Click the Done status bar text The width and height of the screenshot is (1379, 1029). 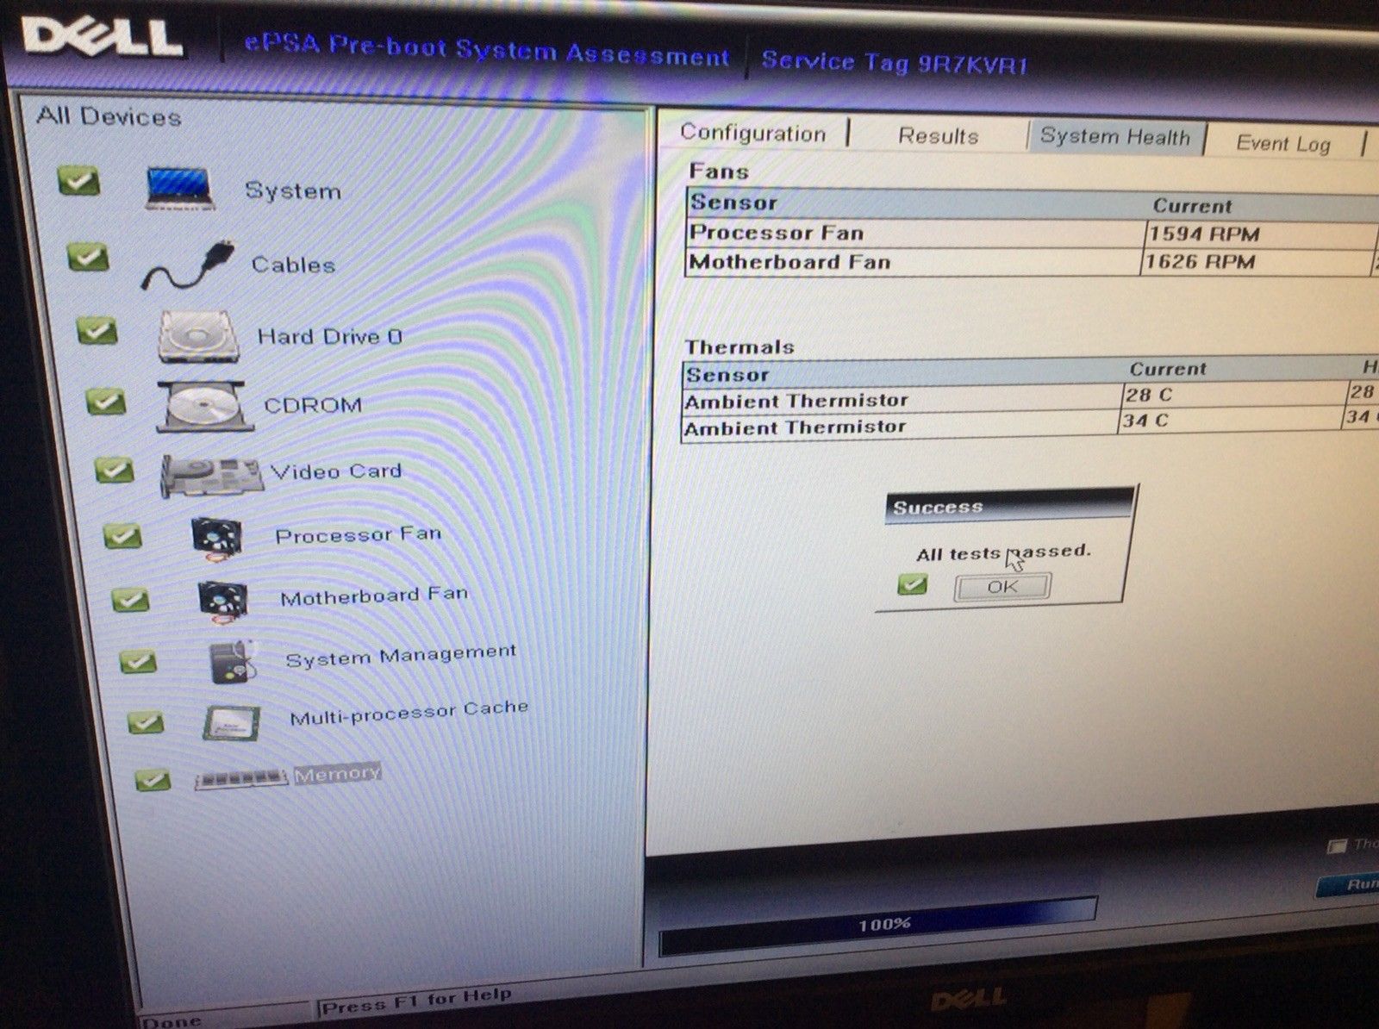tap(171, 1022)
